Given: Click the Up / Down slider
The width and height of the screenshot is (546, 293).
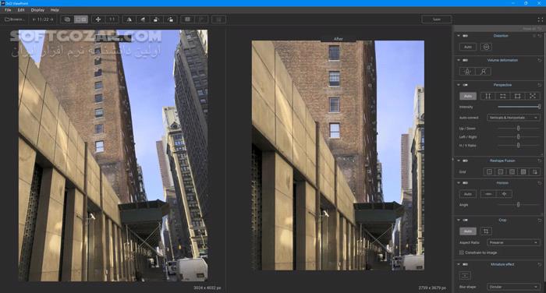Looking at the screenshot, I should tap(518, 129).
